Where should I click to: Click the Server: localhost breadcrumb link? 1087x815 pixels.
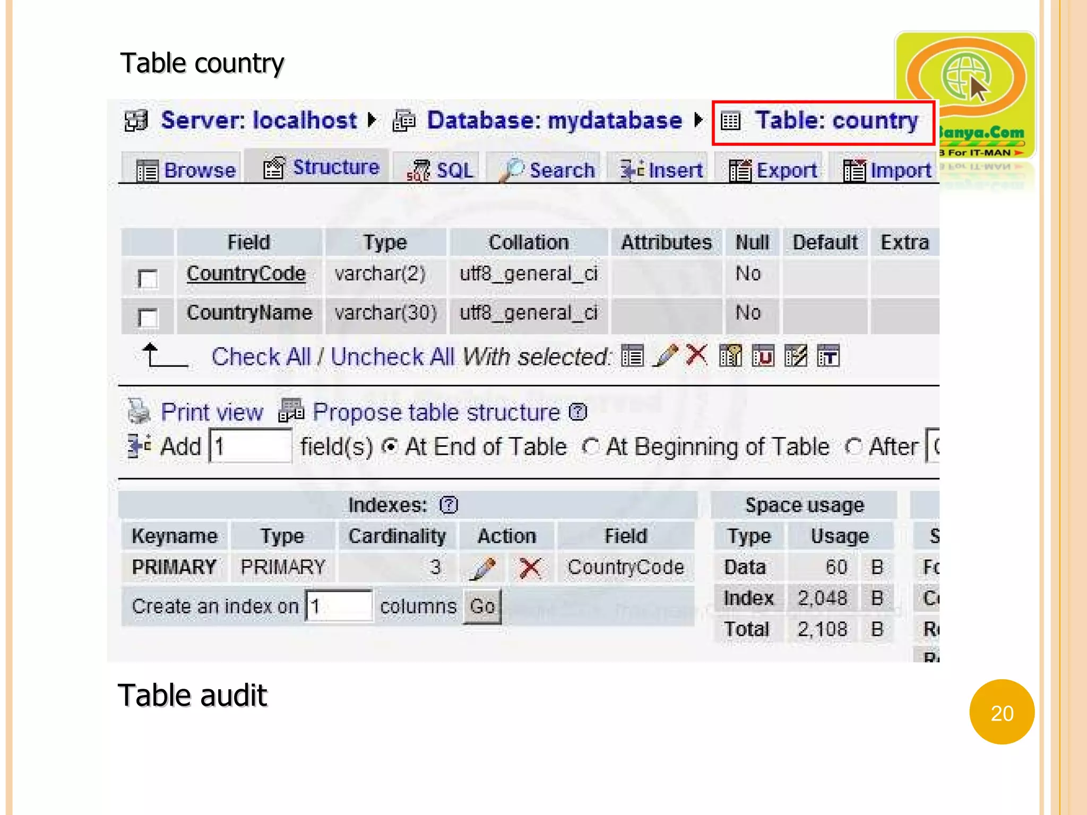pos(259,120)
